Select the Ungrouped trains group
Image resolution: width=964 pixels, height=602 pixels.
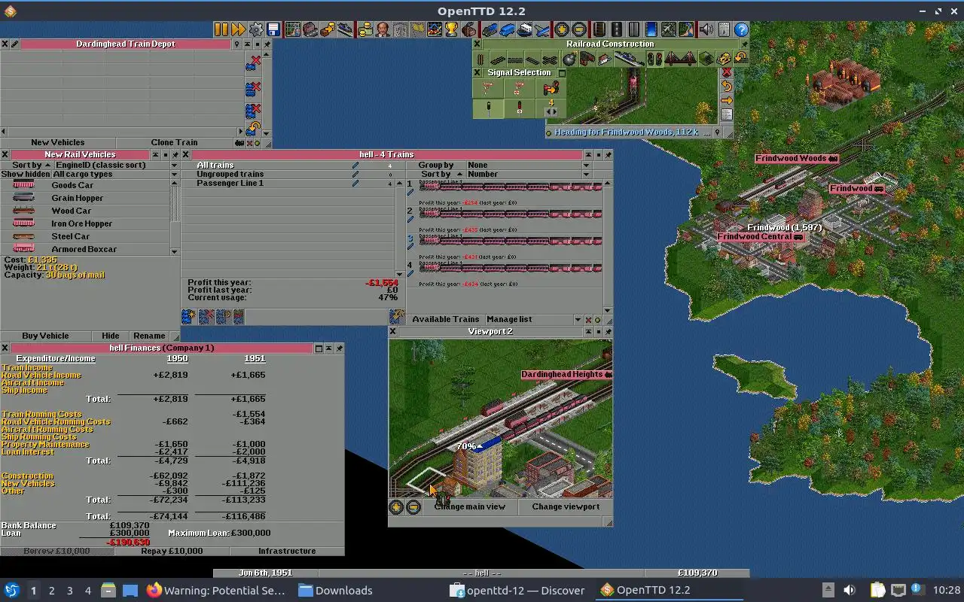[292, 174]
